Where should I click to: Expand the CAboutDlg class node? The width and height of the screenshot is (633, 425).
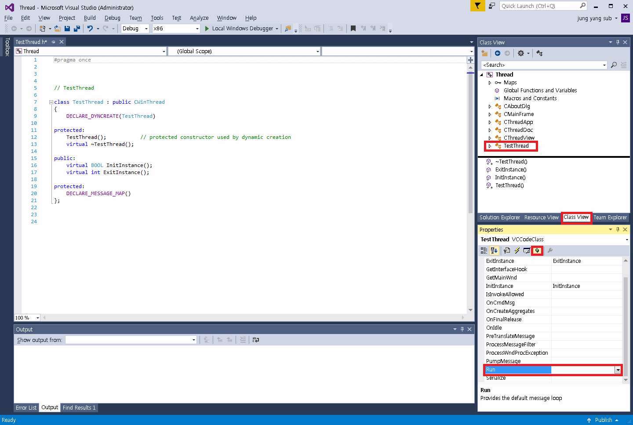490,106
